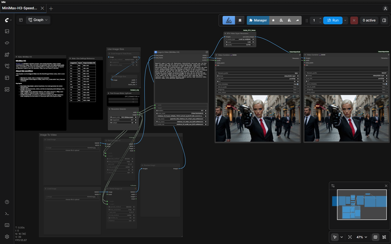Open the Run options dropdown arrow
Screen dimensions: 391x244
(x=345, y=20)
